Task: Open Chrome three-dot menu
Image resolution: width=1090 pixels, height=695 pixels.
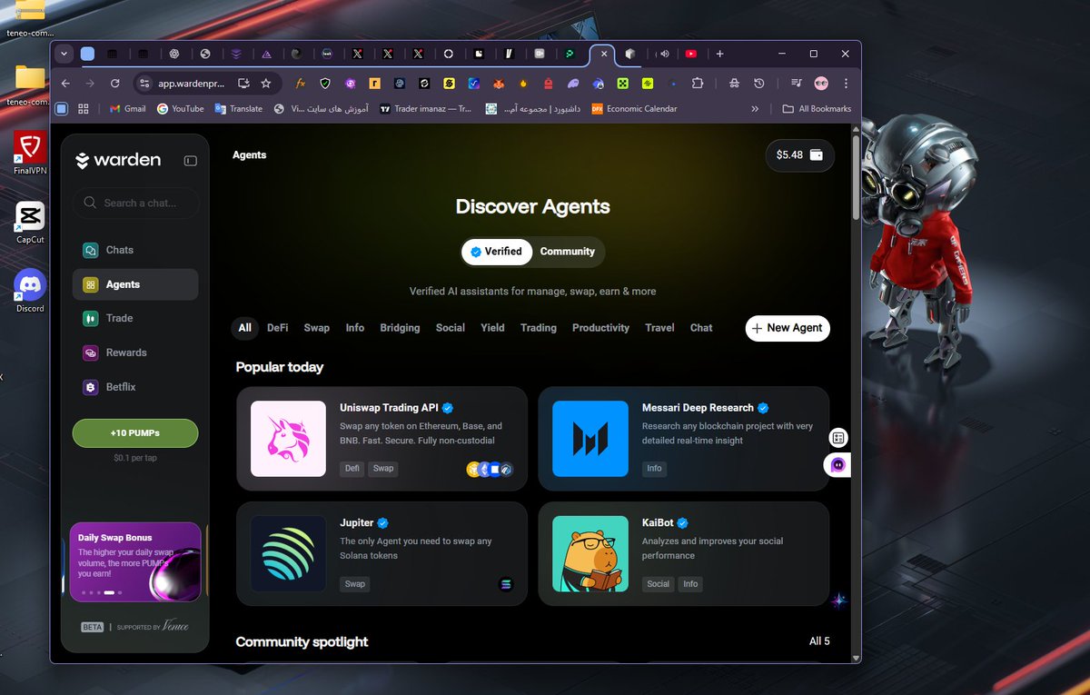Action: [846, 83]
